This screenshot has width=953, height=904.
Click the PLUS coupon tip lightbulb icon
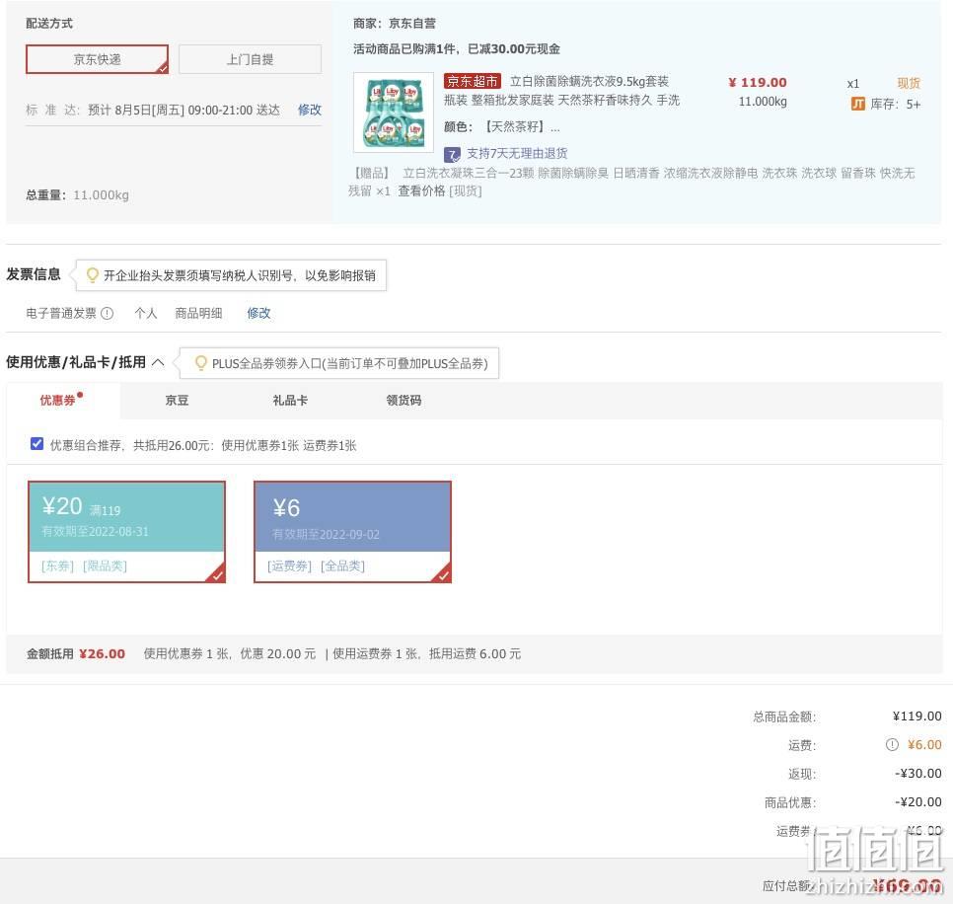pos(200,363)
